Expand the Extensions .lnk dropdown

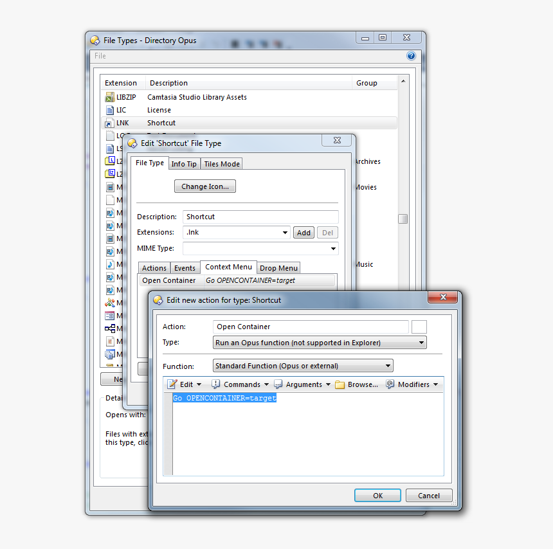285,232
